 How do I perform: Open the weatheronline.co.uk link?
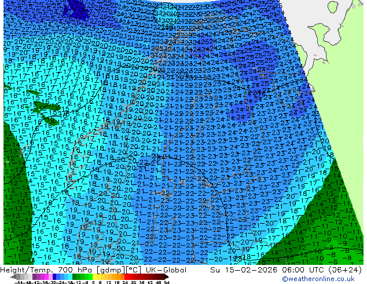[x=318, y=279]
